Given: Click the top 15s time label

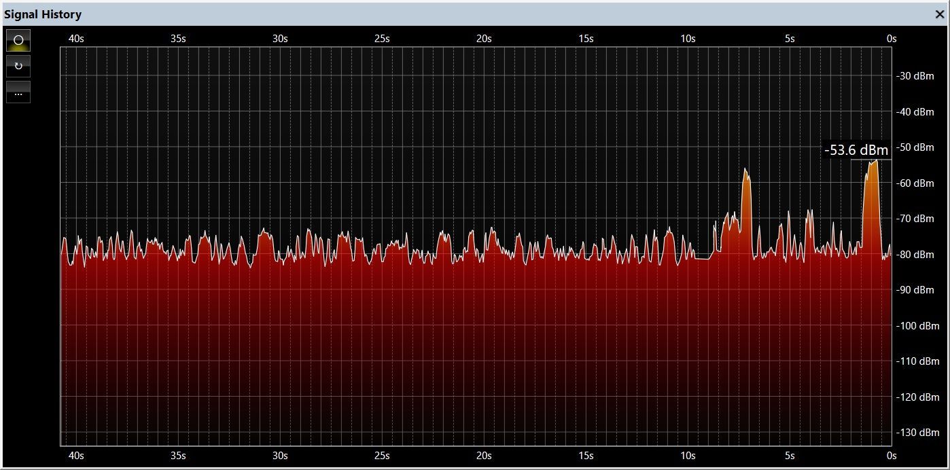Looking at the screenshot, I should pos(586,39).
